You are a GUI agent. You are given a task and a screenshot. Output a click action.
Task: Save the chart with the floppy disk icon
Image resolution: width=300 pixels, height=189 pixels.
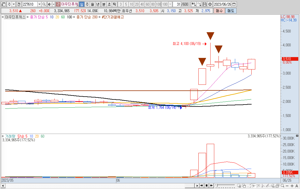coord(205,4)
